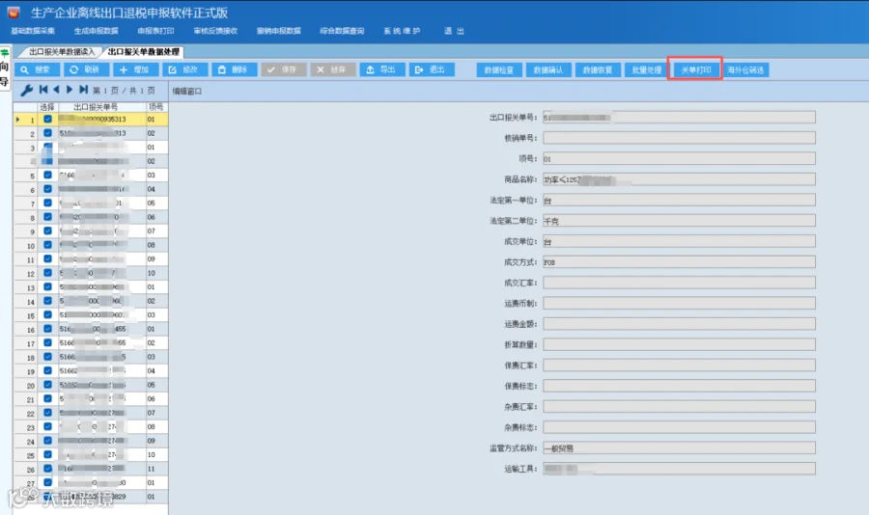Click the 监管方式名称 field showing 一般贸易
Screen dimensions: 869x515
point(679,448)
